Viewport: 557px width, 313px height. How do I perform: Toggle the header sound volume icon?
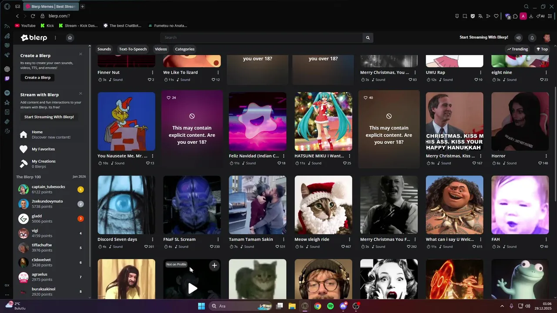click(518, 38)
